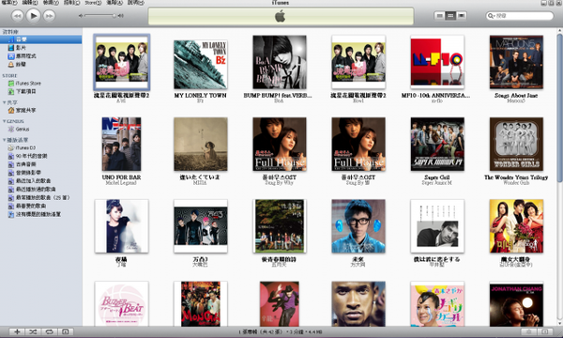This screenshot has width=563, height=338.
Task: Skip forward to next track
Action: point(49,15)
